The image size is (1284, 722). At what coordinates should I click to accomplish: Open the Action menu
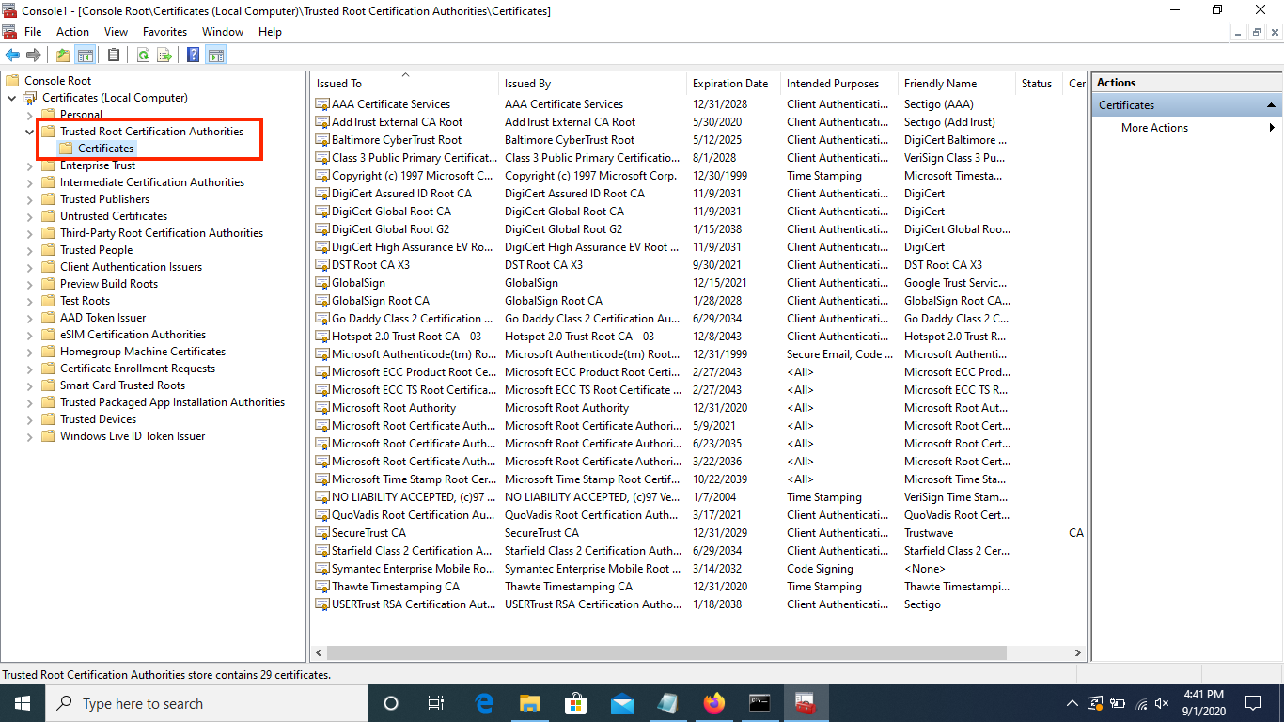pyautogui.click(x=72, y=31)
